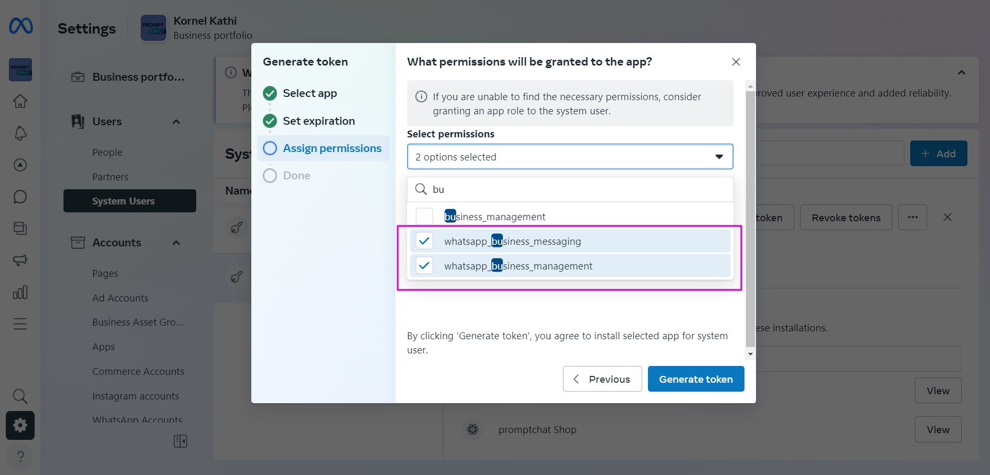Go to the Set expiration step

pyautogui.click(x=318, y=121)
